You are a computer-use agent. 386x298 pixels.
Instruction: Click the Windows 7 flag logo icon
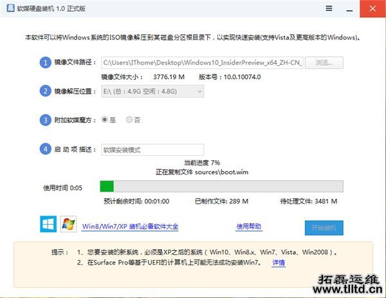tap(68, 225)
